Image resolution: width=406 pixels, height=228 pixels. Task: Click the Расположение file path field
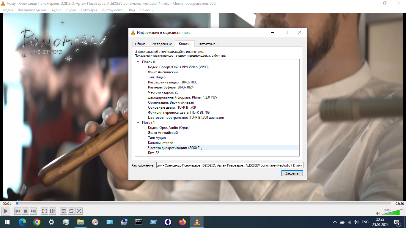point(229,165)
